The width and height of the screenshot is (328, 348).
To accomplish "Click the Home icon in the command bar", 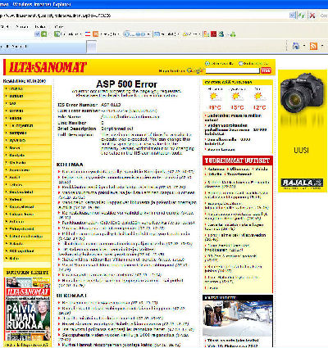I will [x=295, y=46].
